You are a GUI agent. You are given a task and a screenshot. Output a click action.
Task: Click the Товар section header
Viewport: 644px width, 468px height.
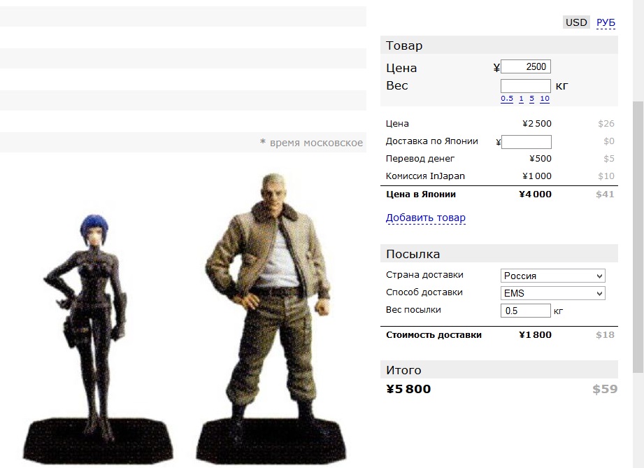[499, 45]
